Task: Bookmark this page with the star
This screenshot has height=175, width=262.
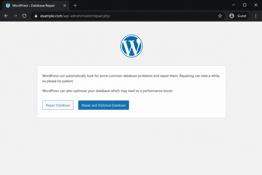Action: 220,16
